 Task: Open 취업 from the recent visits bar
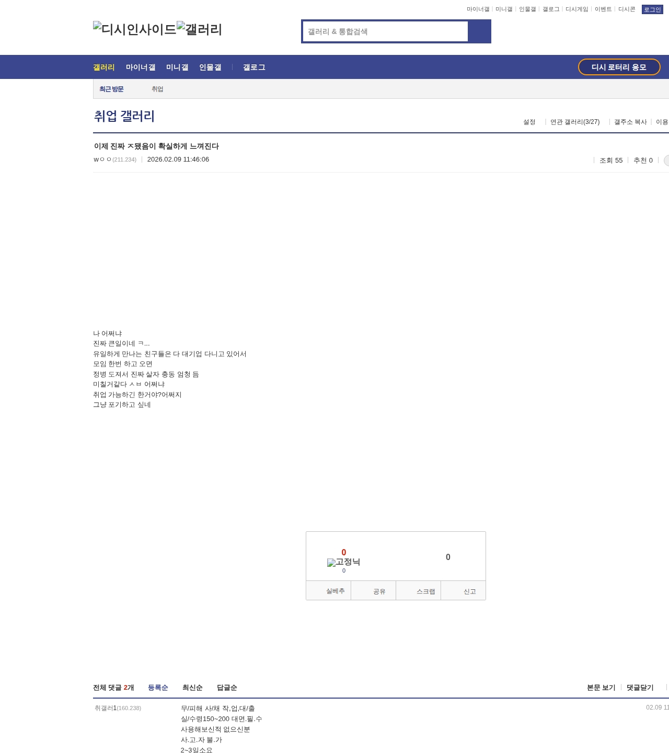[x=157, y=89]
